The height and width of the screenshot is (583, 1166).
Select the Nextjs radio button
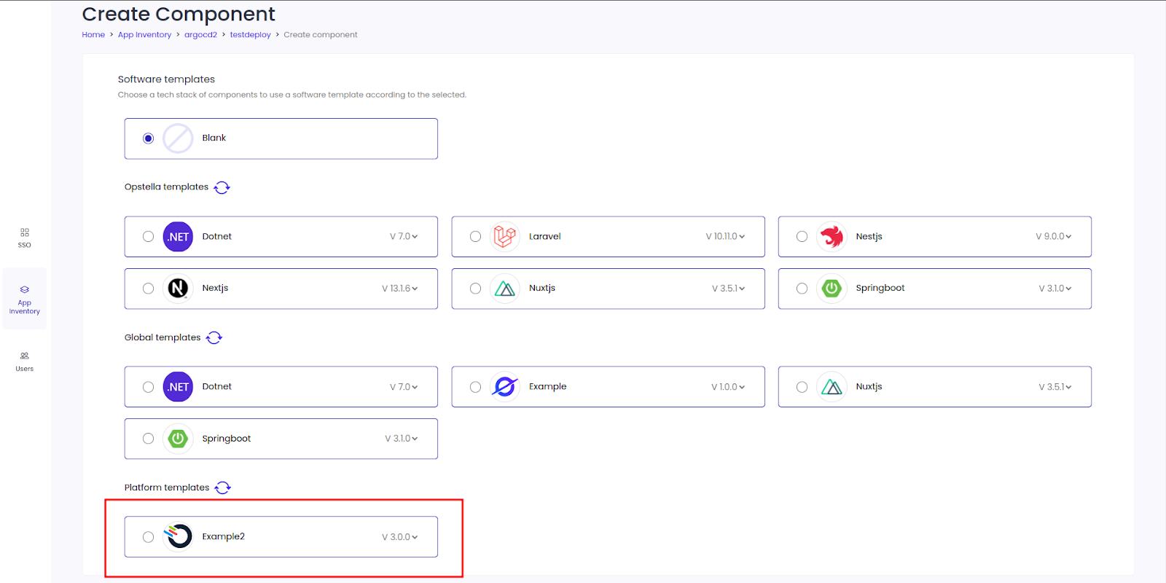[x=149, y=289]
